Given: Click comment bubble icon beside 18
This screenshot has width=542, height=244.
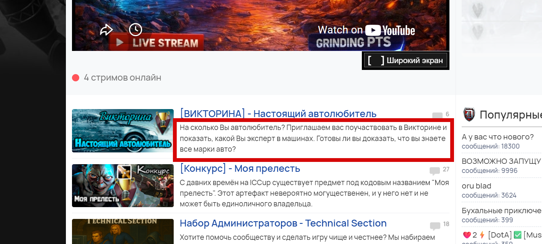Looking at the screenshot, I should click(x=435, y=226).
